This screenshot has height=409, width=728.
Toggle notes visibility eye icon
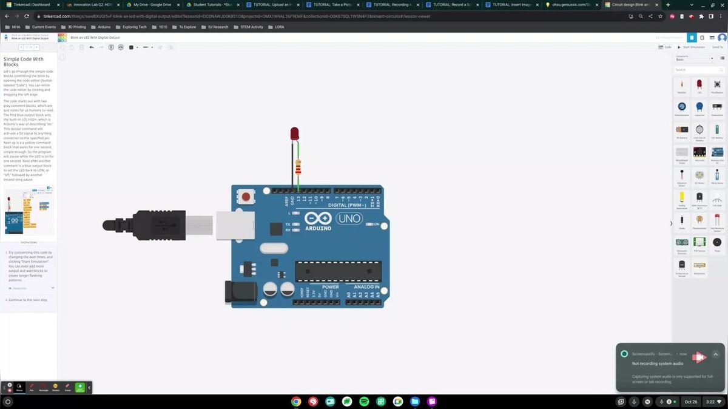121,47
